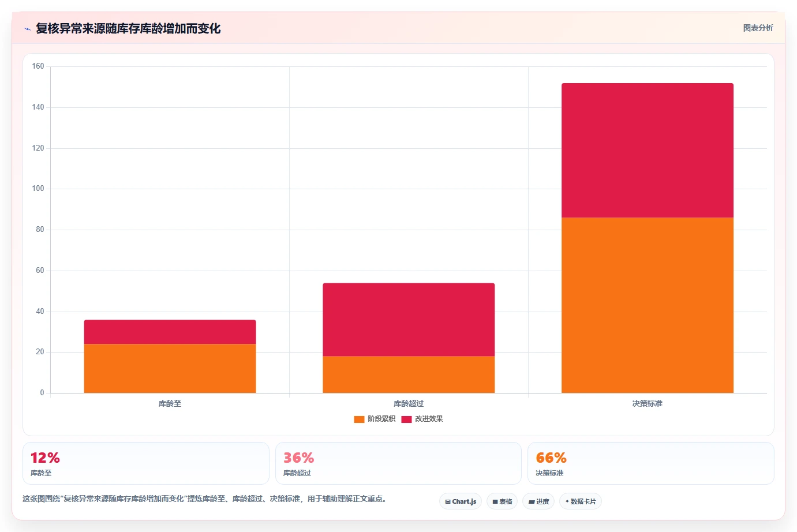This screenshot has width=797, height=532.
Task: Toggle the 改进效果 legend red swatch
Action: tap(406, 419)
